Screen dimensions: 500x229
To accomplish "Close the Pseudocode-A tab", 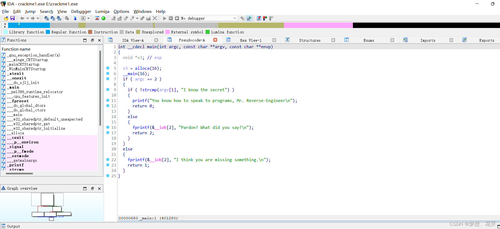I will [x=215, y=40].
